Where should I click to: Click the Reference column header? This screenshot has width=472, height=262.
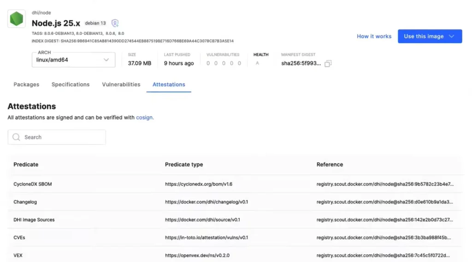pyautogui.click(x=330, y=164)
